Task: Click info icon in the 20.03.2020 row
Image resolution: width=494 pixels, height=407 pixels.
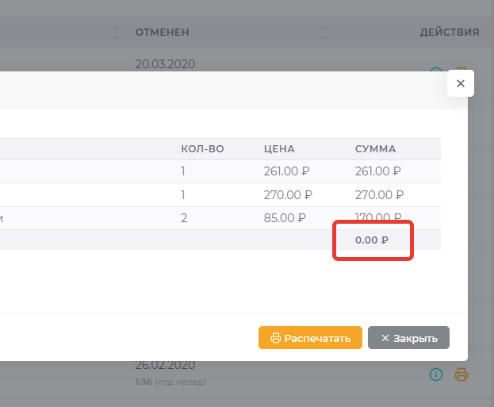Action: coord(435,73)
